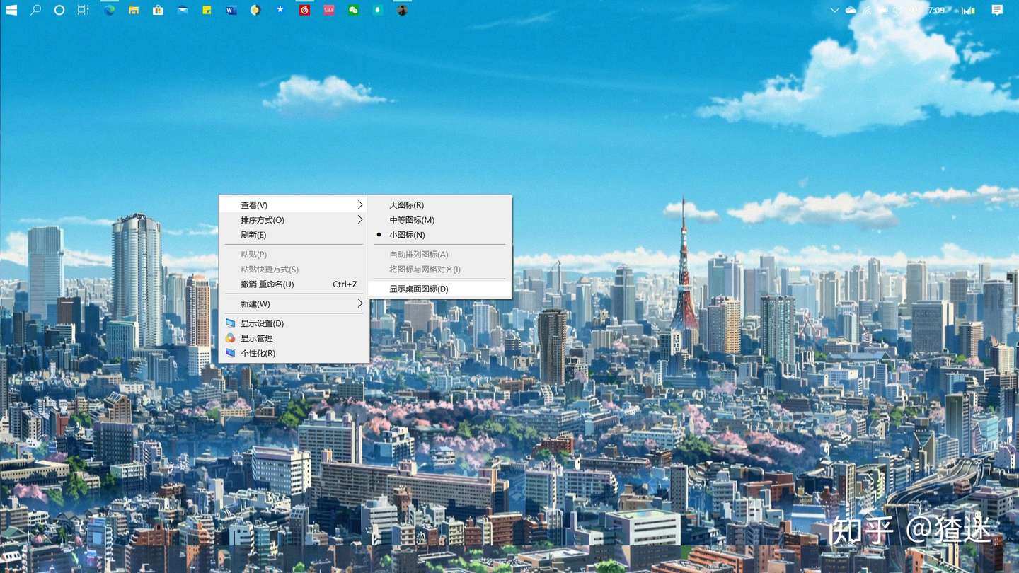Open the Action Center notification icon
This screenshot has width=1019, height=573.
pos(997,10)
